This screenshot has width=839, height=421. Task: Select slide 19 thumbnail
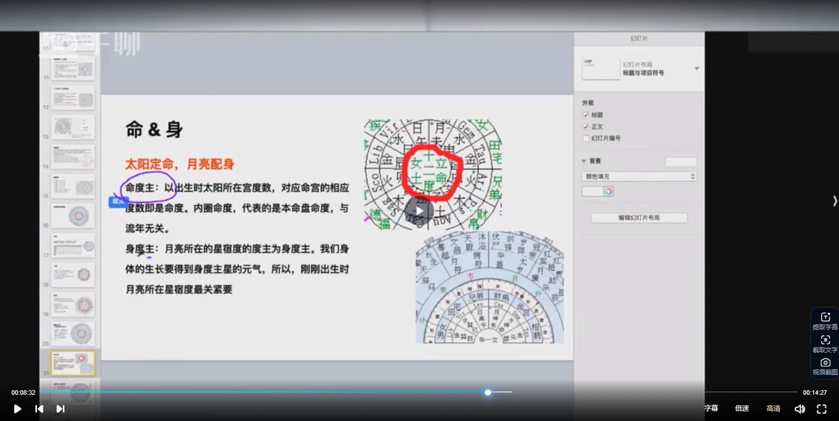coord(72,304)
